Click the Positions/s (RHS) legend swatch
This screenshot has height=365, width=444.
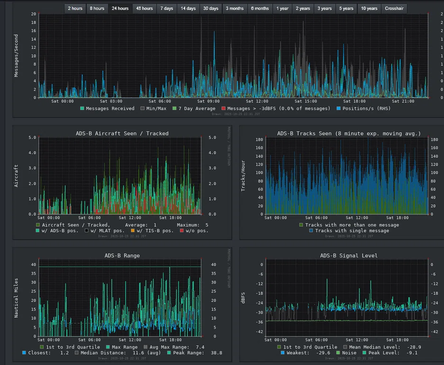click(x=338, y=108)
